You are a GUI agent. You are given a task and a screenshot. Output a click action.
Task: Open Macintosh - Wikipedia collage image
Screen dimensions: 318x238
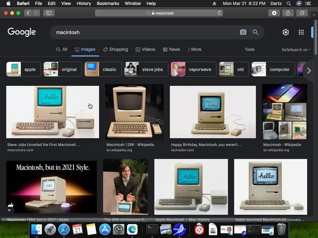point(284,112)
